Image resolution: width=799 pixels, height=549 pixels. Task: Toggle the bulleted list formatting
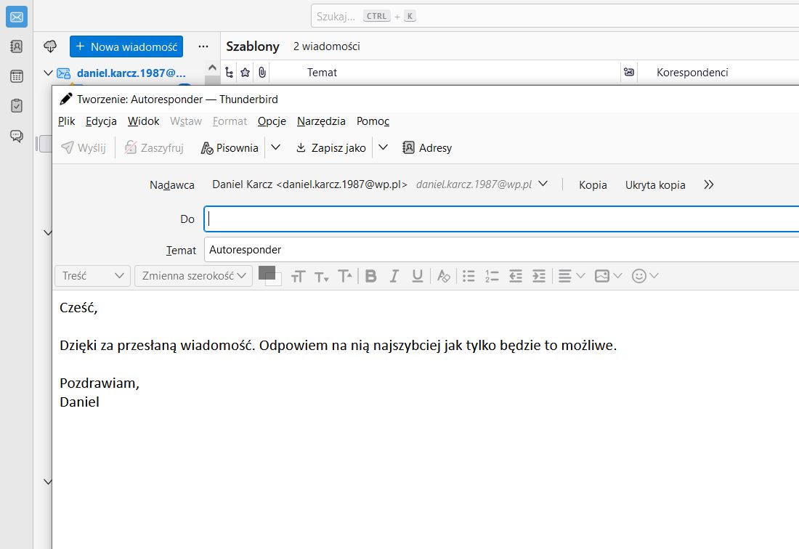click(469, 276)
